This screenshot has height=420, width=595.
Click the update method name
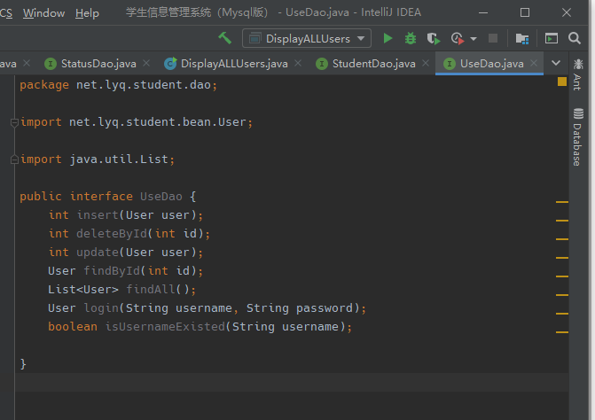click(98, 252)
